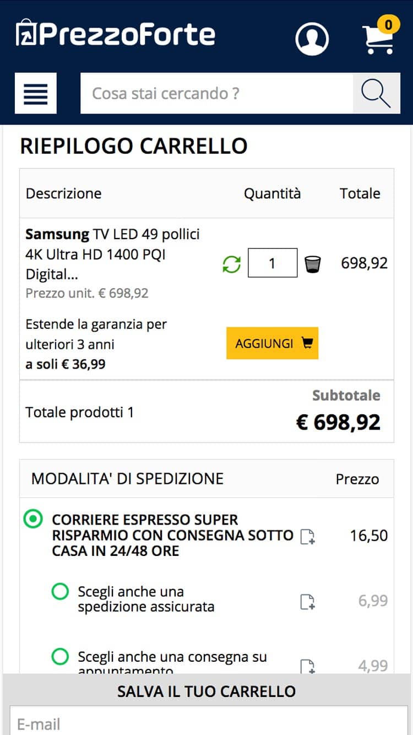The height and width of the screenshot is (735, 413).
Task: Select Corriere Espresso Super Risparmio radio button
Action: [x=33, y=518]
